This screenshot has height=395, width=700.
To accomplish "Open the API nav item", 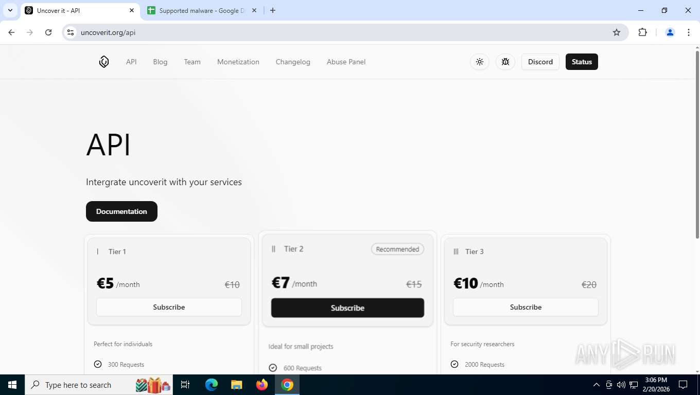I will click(x=131, y=62).
